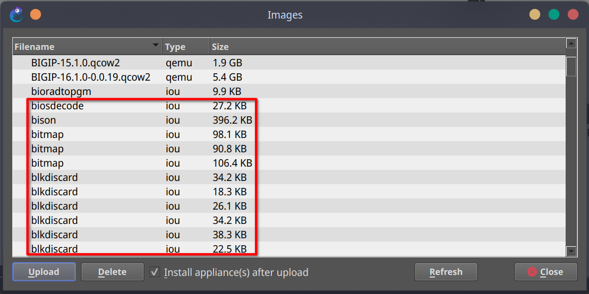Click the scrollbar down arrow
The image size is (589, 294).
(571, 250)
